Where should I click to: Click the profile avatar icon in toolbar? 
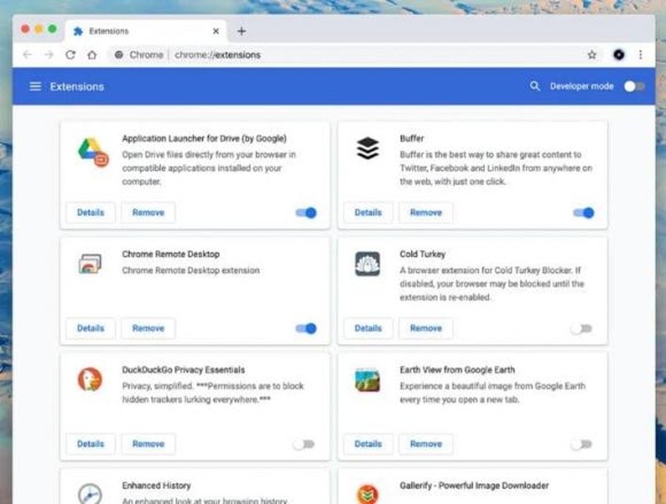pos(619,55)
